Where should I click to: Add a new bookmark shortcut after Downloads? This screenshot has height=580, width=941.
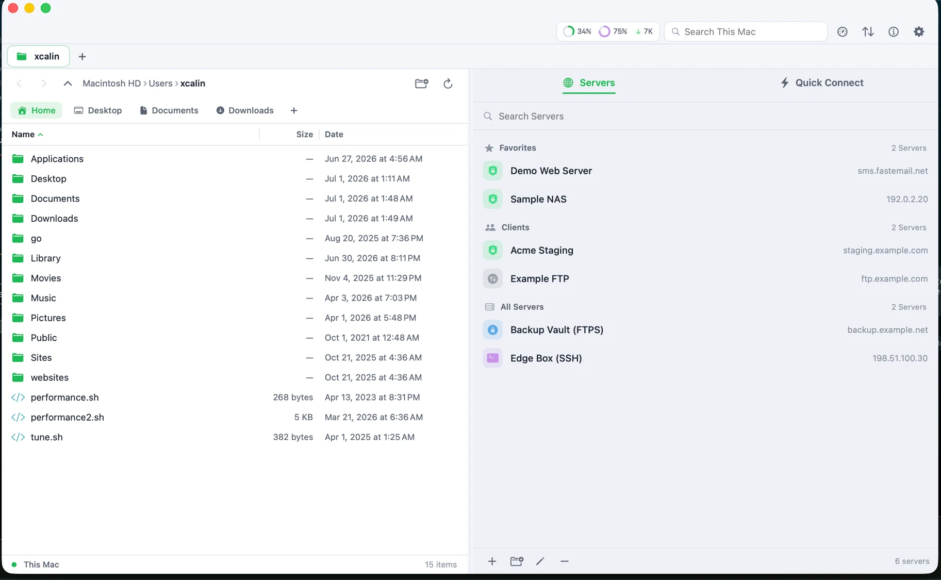[294, 110]
